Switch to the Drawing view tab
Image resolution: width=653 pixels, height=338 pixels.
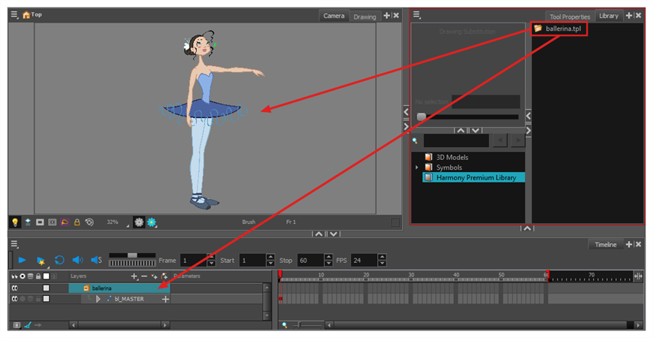pos(364,17)
